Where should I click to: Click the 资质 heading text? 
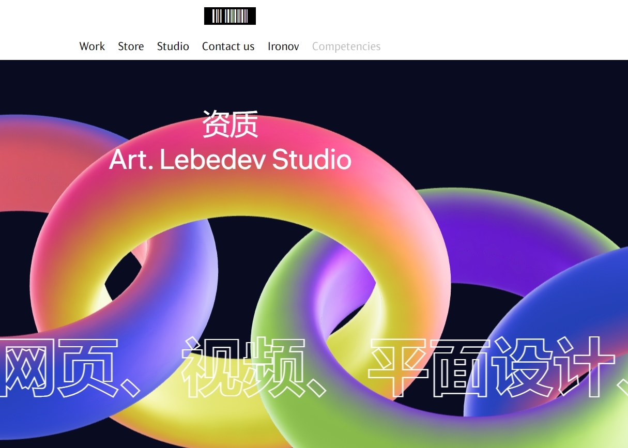pyautogui.click(x=230, y=124)
